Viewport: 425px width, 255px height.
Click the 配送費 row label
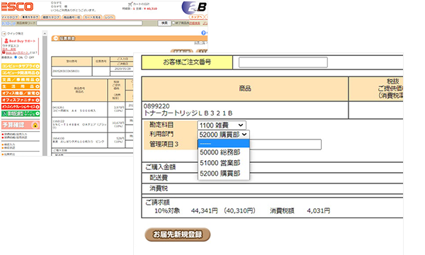point(159,178)
